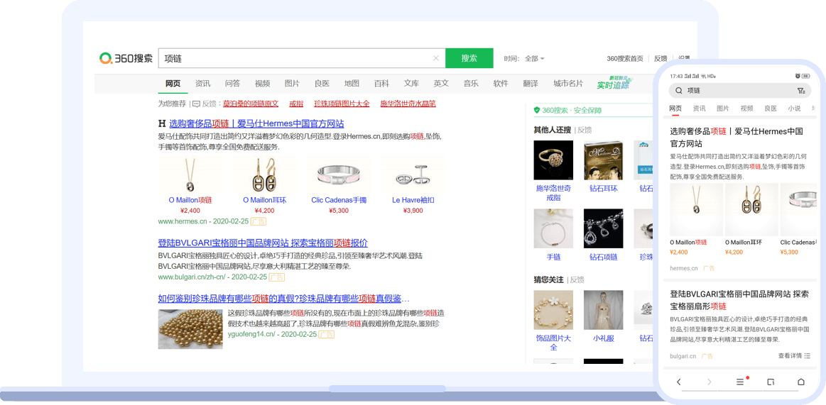Tap 查看详情 on the phone Bulgari result
826x405 pixels.
[794, 355]
